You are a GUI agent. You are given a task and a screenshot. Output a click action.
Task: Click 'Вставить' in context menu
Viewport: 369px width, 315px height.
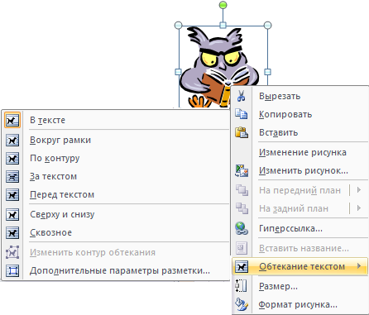click(300, 132)
